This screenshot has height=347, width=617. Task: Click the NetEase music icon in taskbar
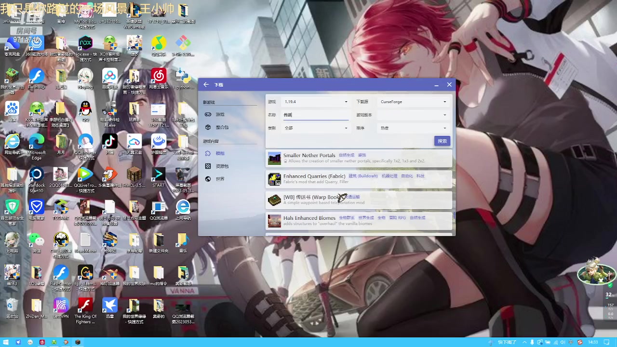pyautogui.click(x=42, y=342)
